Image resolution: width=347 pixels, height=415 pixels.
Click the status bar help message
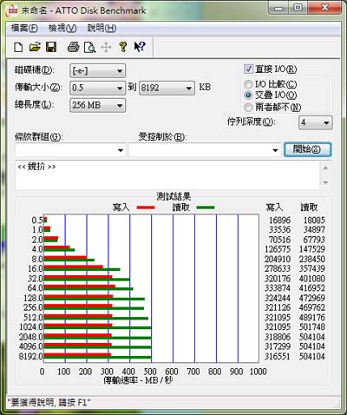pos(49,402)
